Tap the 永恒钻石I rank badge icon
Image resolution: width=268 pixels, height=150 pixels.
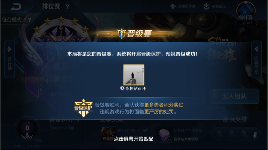tap(122, 88)
